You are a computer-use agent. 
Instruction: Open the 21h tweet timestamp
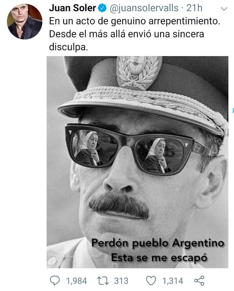coord(194,8)
